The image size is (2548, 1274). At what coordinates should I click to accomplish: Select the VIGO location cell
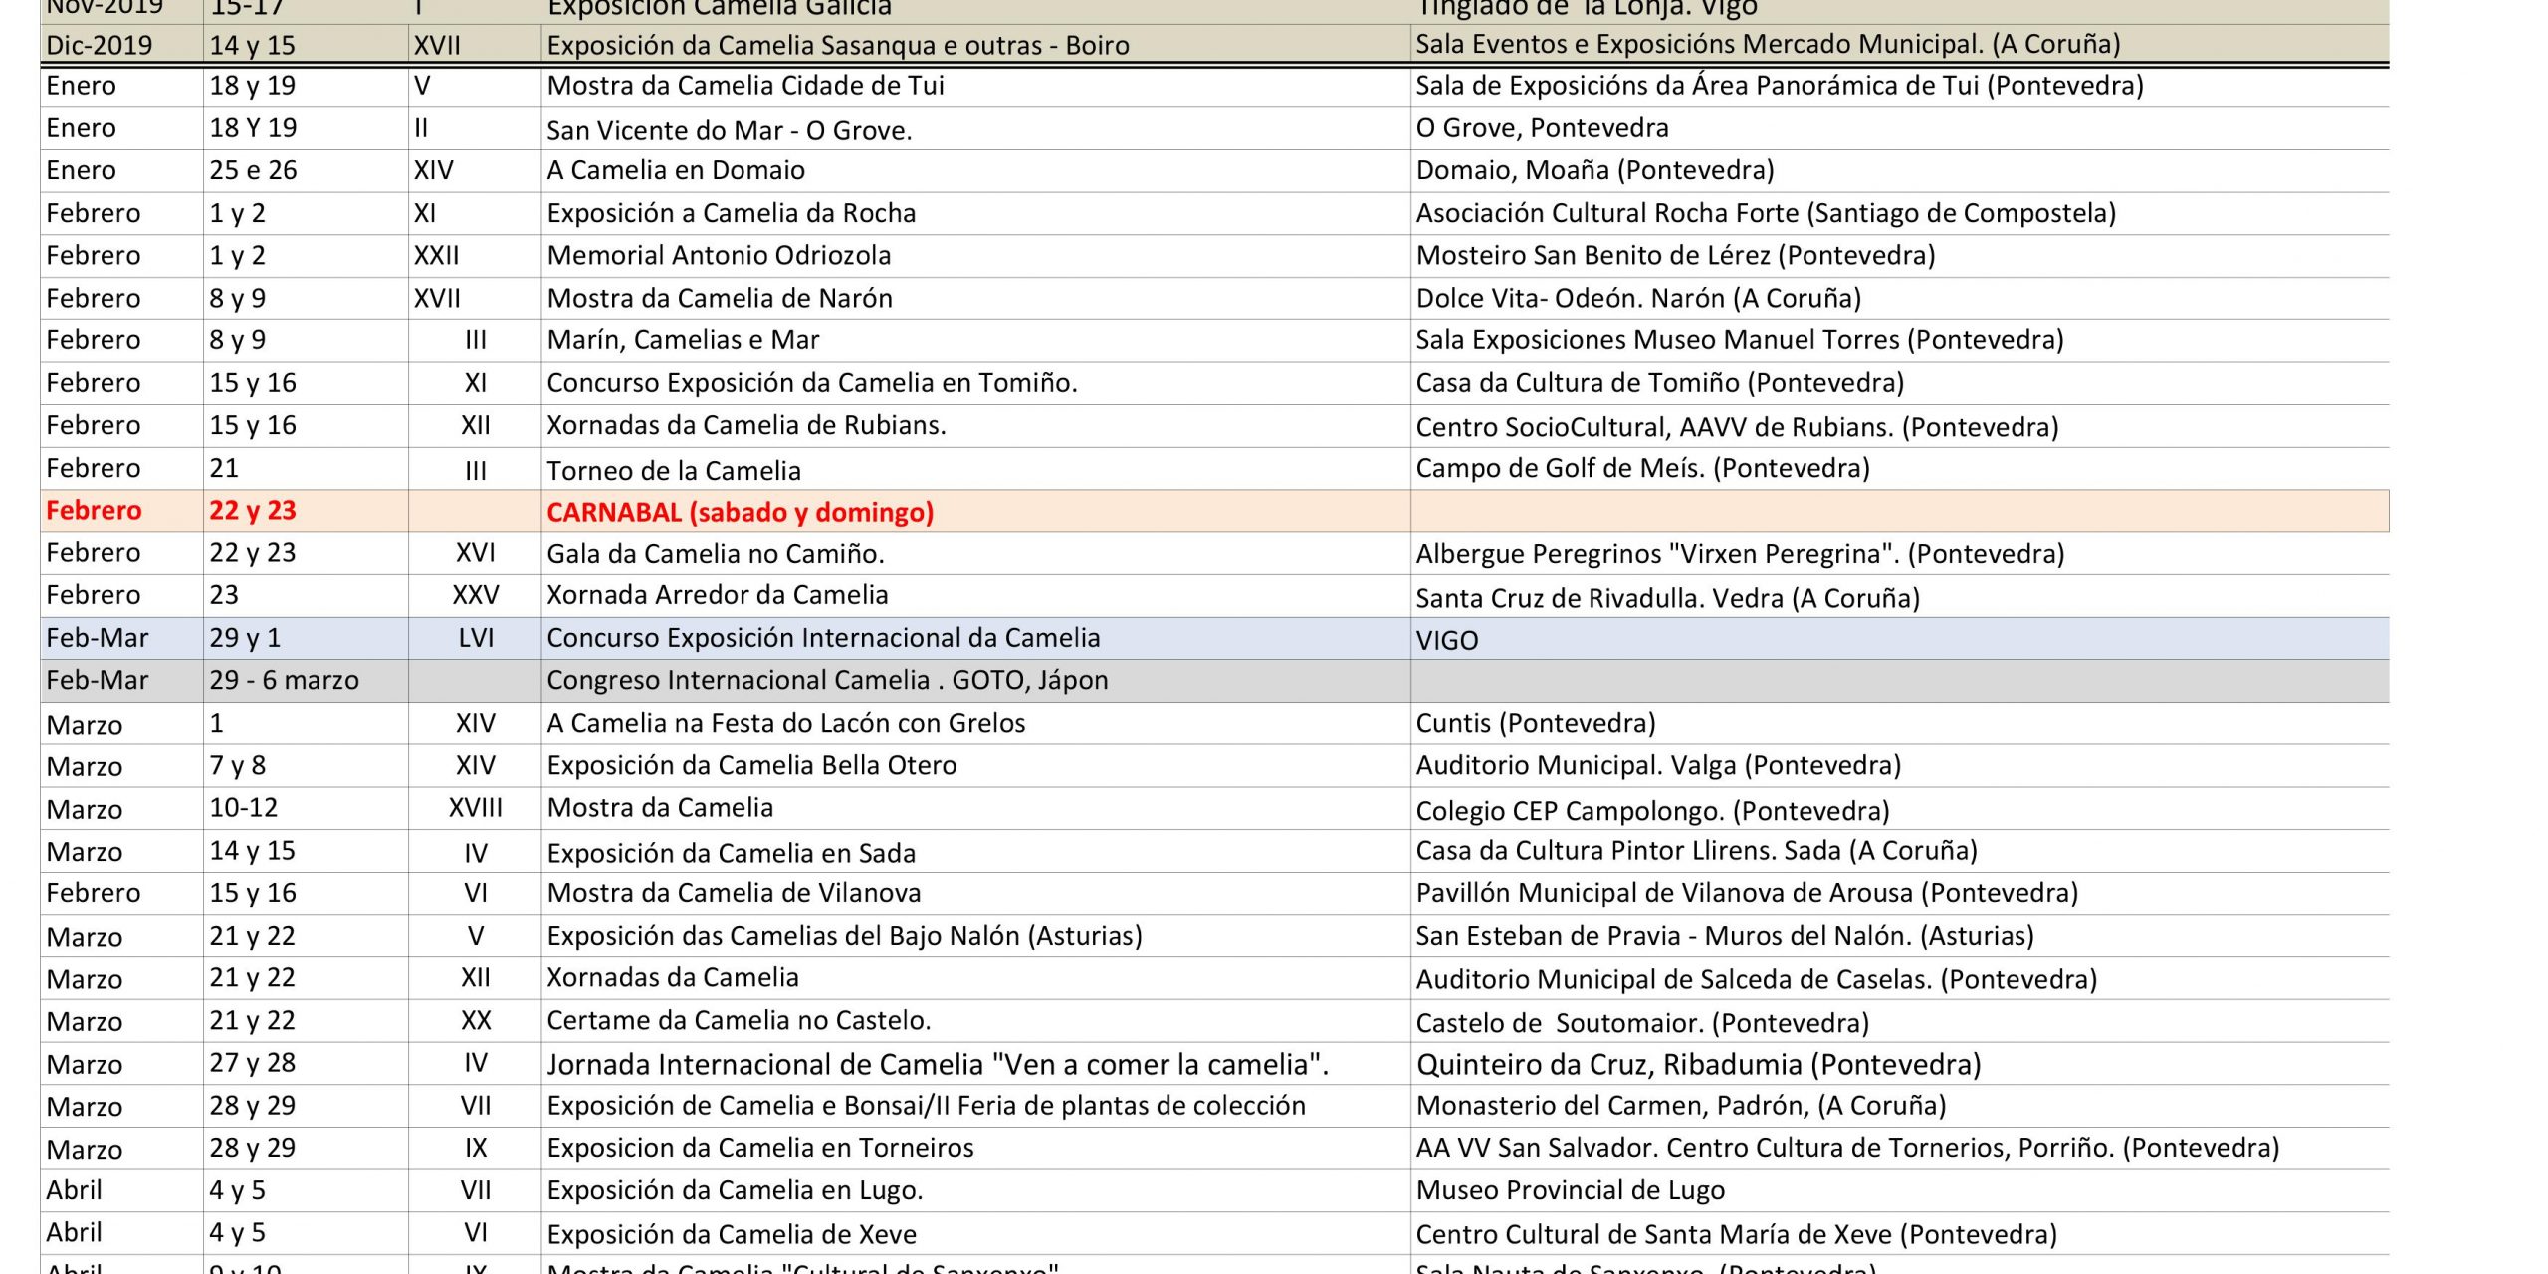1446,640
